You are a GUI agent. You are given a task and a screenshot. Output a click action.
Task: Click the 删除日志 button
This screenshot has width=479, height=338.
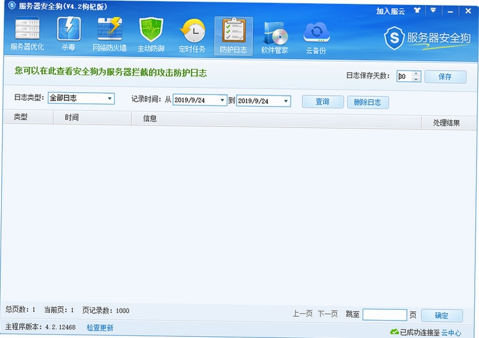point(368,102)
